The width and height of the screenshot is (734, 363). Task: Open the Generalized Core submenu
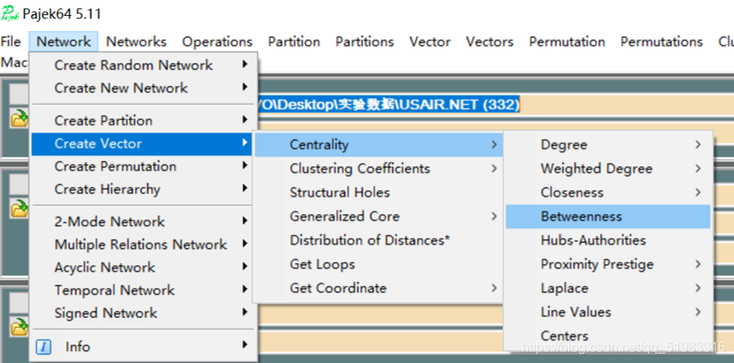pos(378,216)
